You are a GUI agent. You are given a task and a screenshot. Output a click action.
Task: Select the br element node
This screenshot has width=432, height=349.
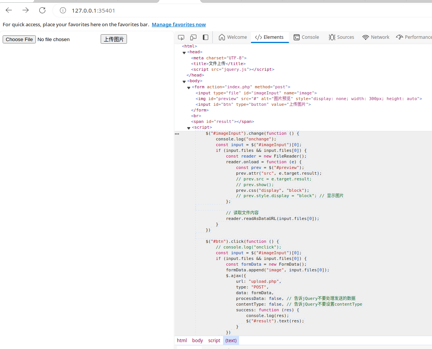click(196, 116)
